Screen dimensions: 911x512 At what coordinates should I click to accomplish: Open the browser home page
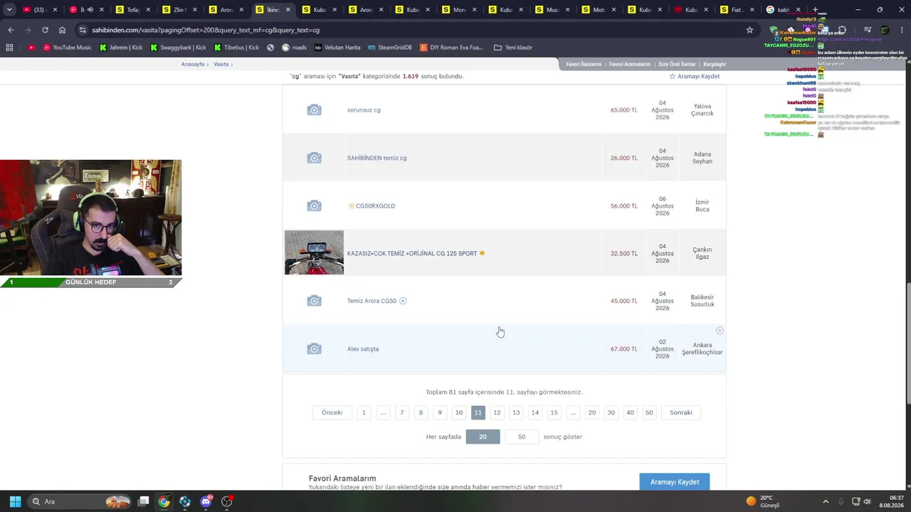coord(62,30)
